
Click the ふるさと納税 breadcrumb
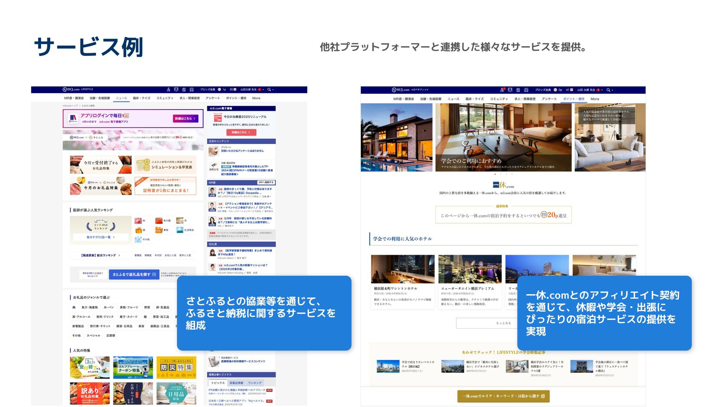pos(88,106)
